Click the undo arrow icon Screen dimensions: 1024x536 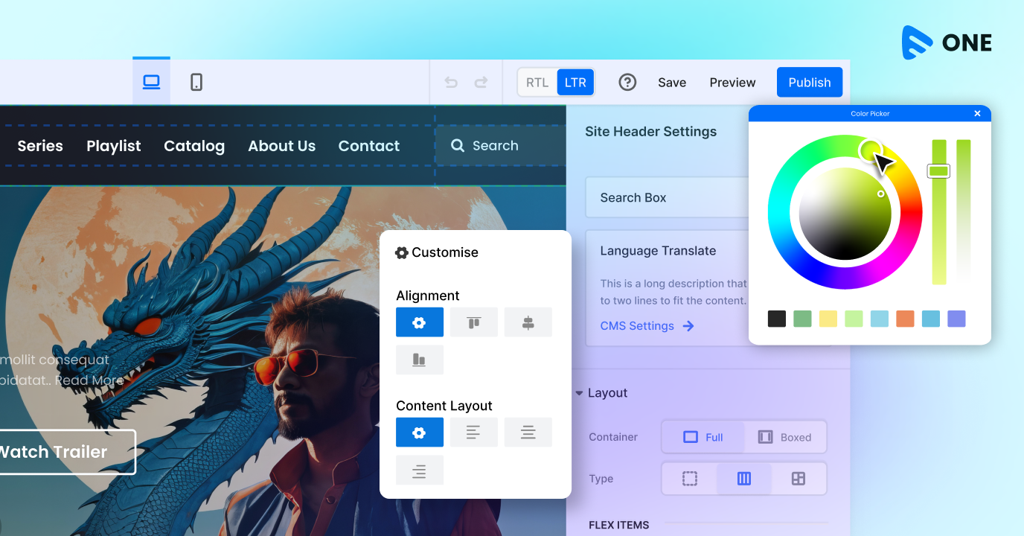[x=451, y=83]
